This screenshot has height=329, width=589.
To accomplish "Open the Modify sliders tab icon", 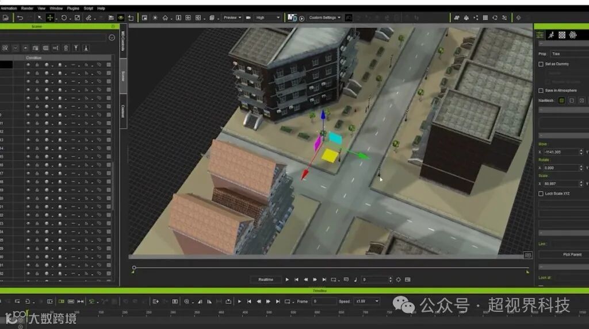I will pos(540,35).
